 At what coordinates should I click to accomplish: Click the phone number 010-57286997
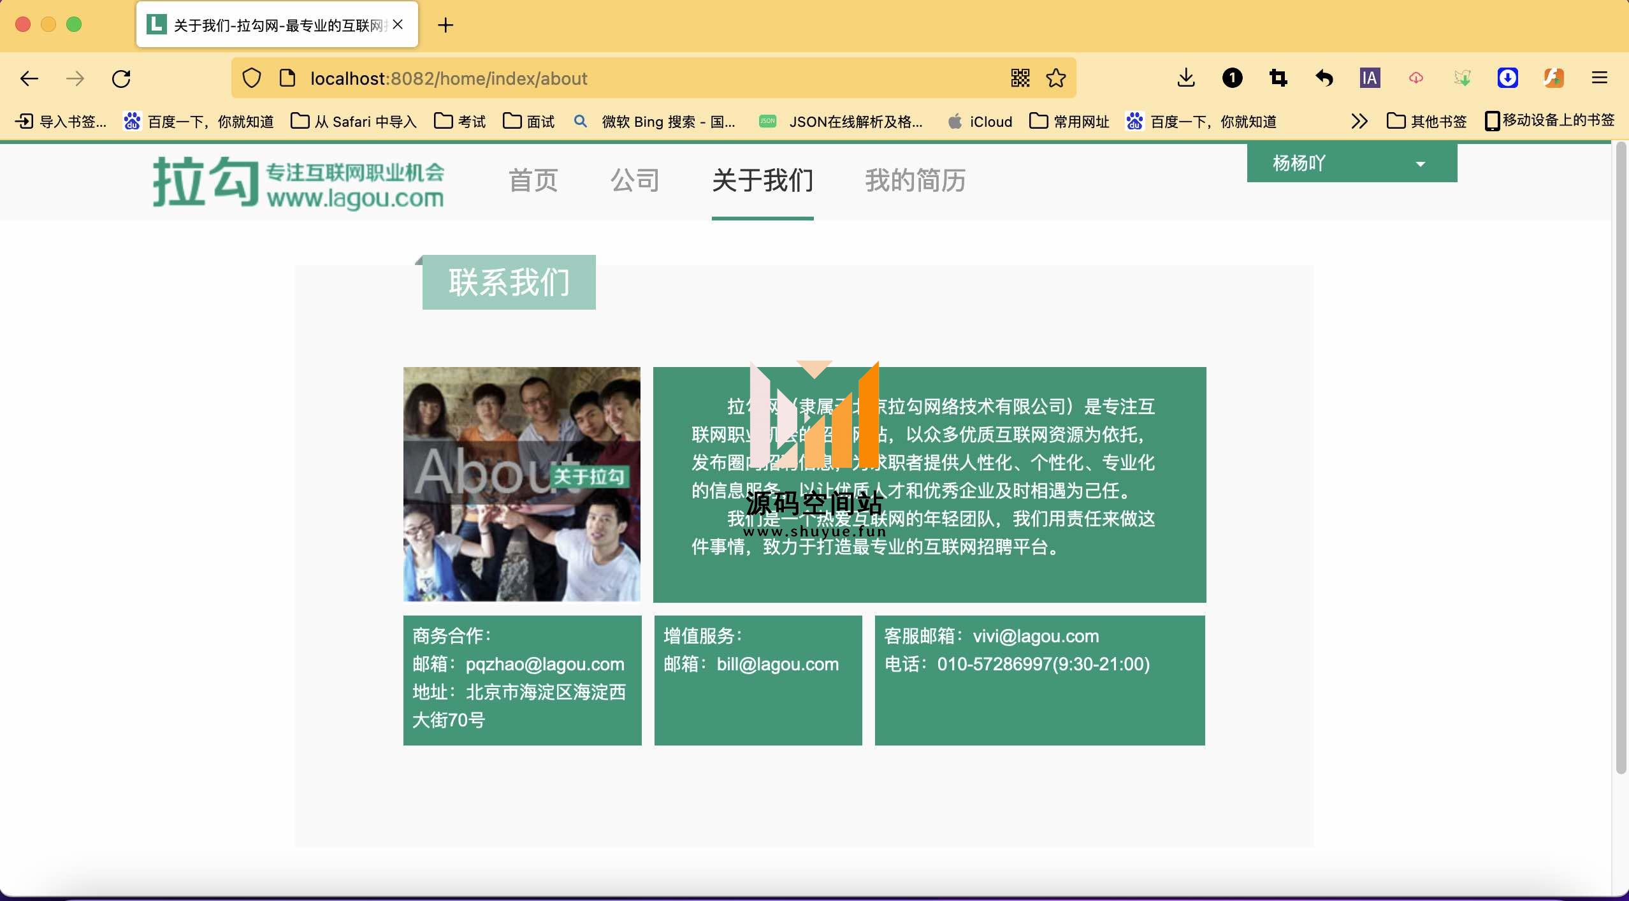994,664
